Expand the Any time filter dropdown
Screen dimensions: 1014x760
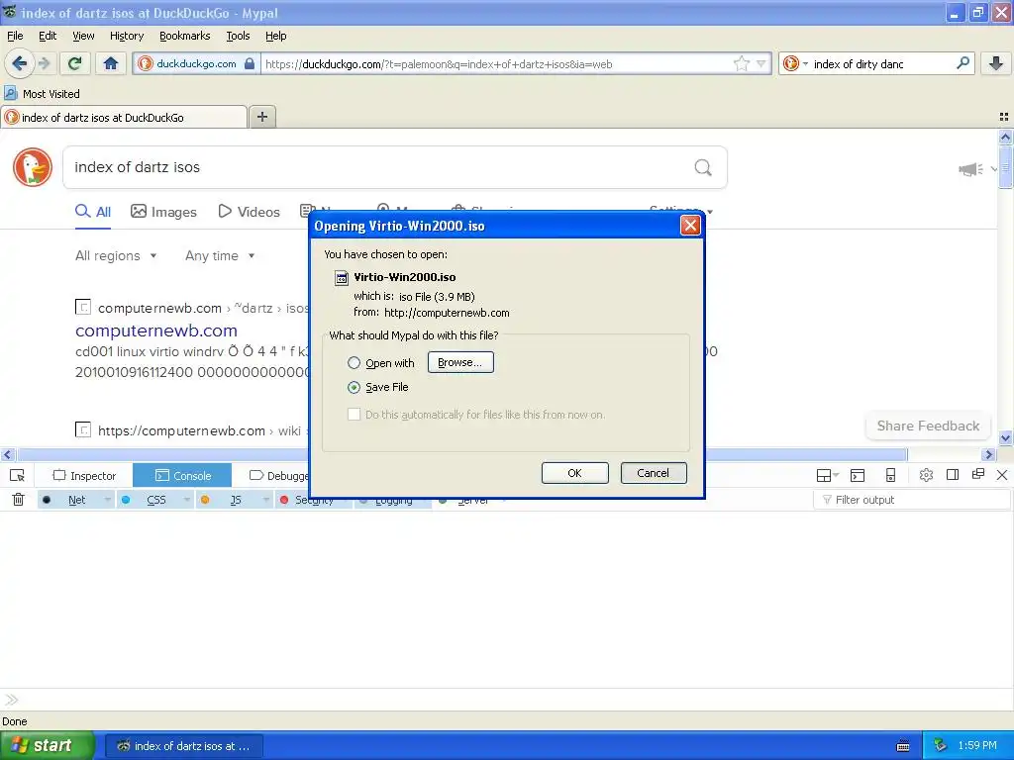220,256
